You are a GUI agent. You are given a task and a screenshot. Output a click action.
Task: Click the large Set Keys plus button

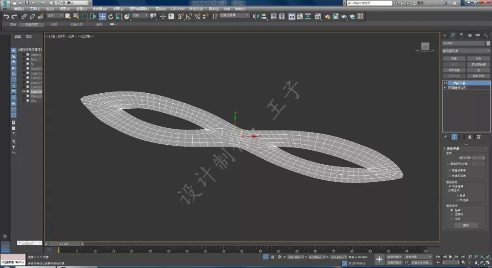(379, 259)
